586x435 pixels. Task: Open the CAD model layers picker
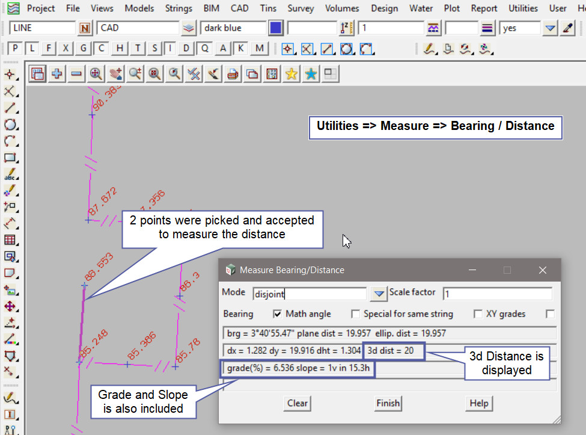(x=189, y=28)
